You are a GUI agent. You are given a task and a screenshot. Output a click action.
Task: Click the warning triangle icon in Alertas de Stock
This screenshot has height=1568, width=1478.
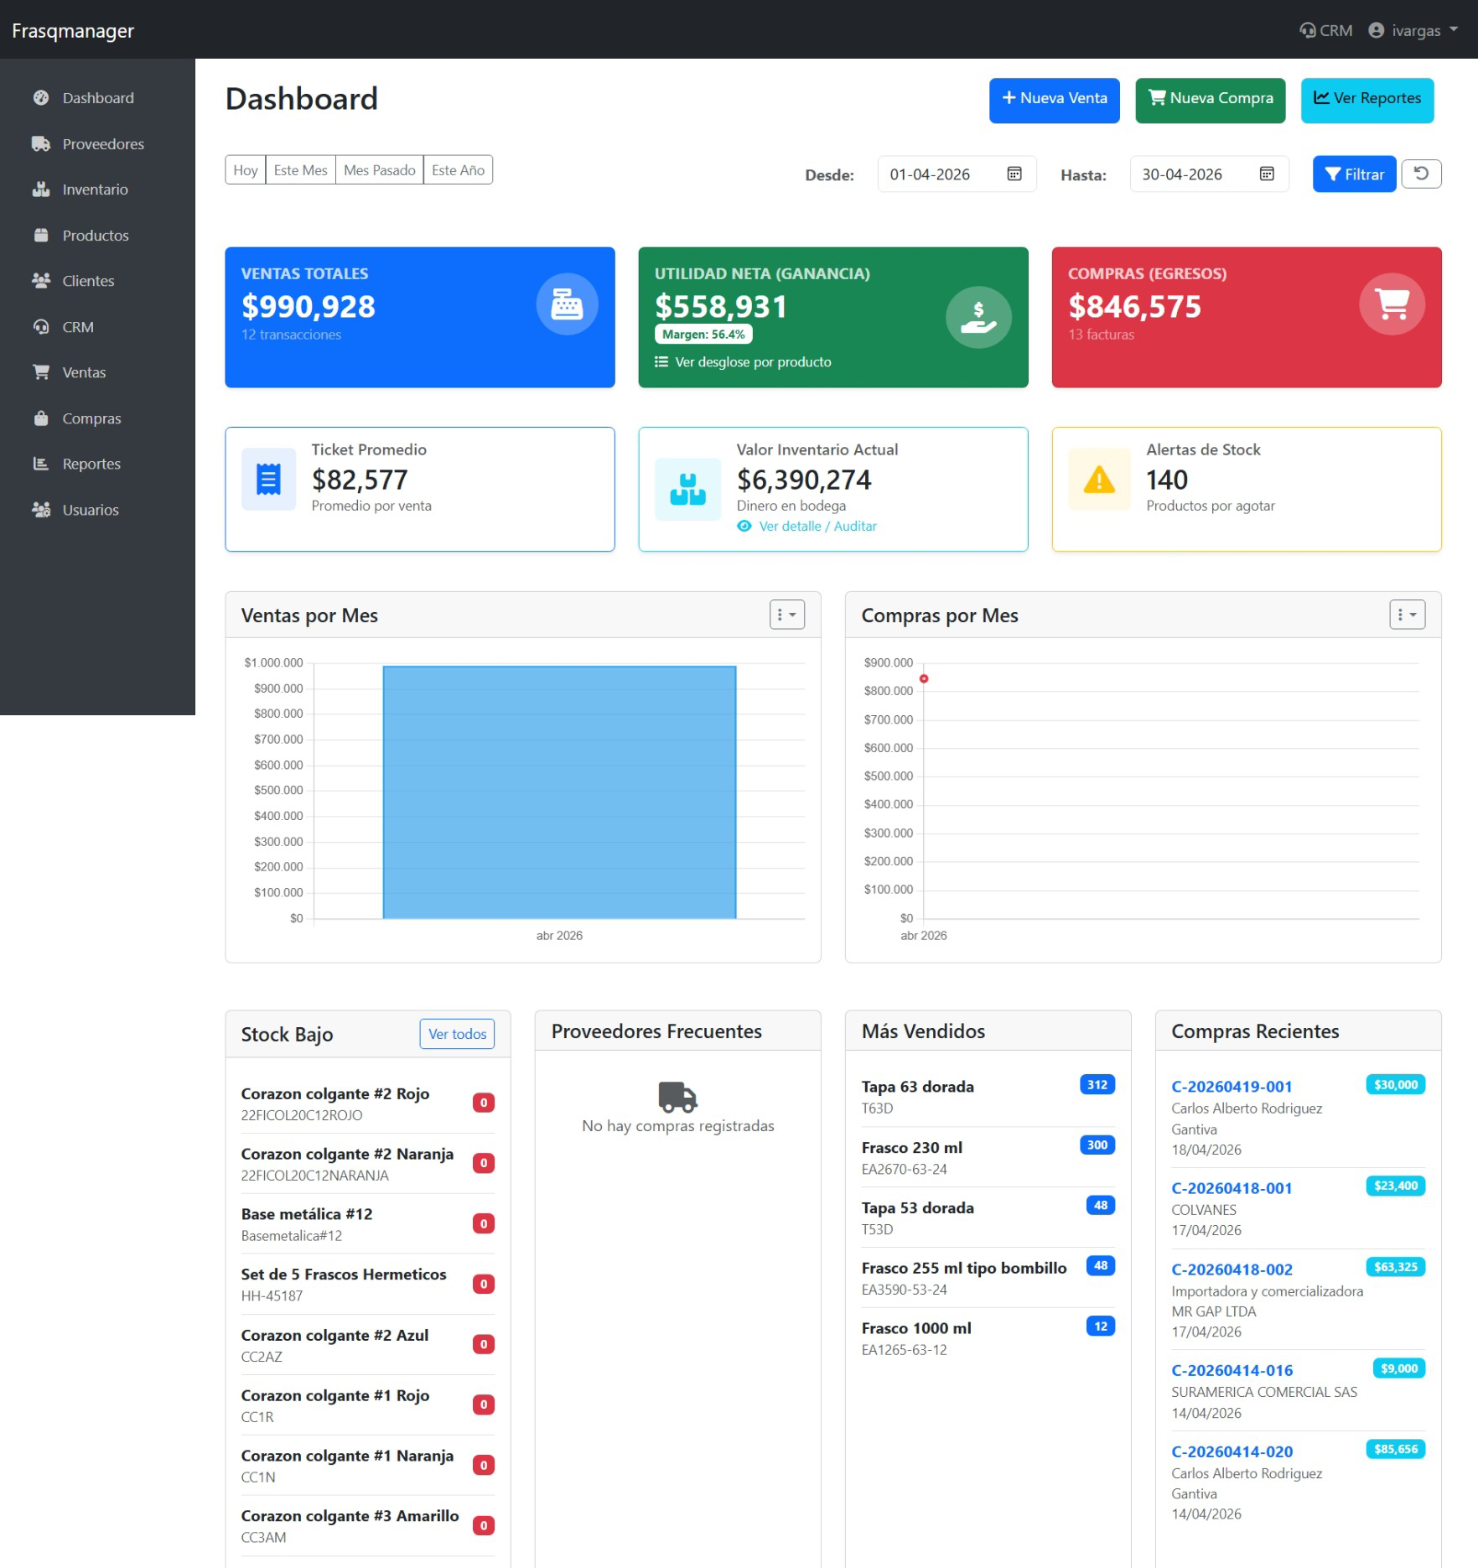[x=1099, y=480]
